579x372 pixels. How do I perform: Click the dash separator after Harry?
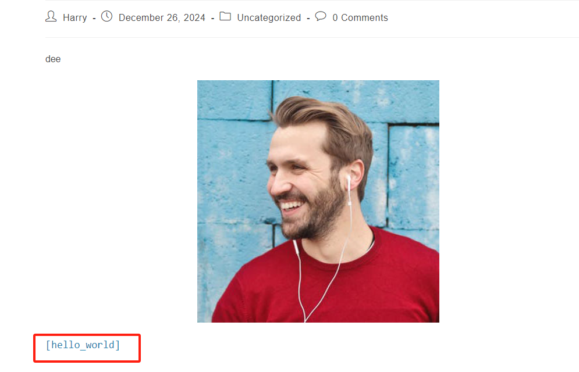(x=94, y=18)
